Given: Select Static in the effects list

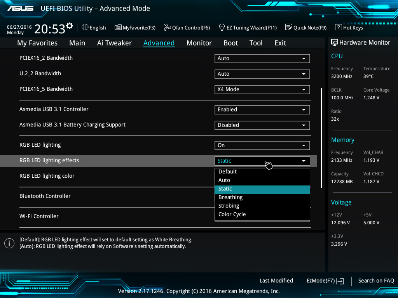Looking at the screenshot, I should coord(262,189).
